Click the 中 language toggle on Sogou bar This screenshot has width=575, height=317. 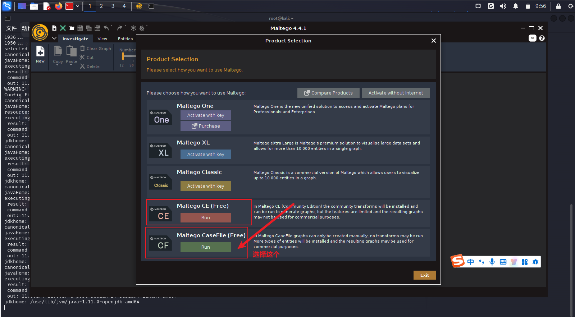[471, 262]
